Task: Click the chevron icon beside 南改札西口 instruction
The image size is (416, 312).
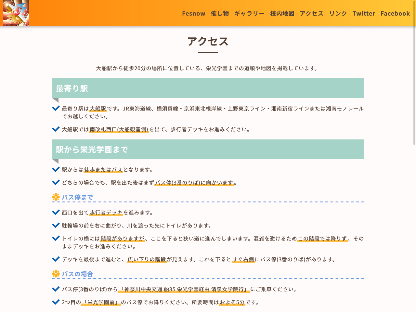Action: 56,128
